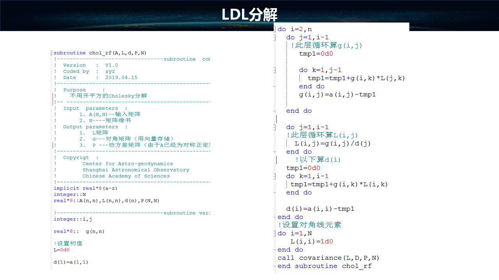499x280 pixels.
Task: Click the 'call covariance(L,D,P,N)' line
Action: [328, 258]
